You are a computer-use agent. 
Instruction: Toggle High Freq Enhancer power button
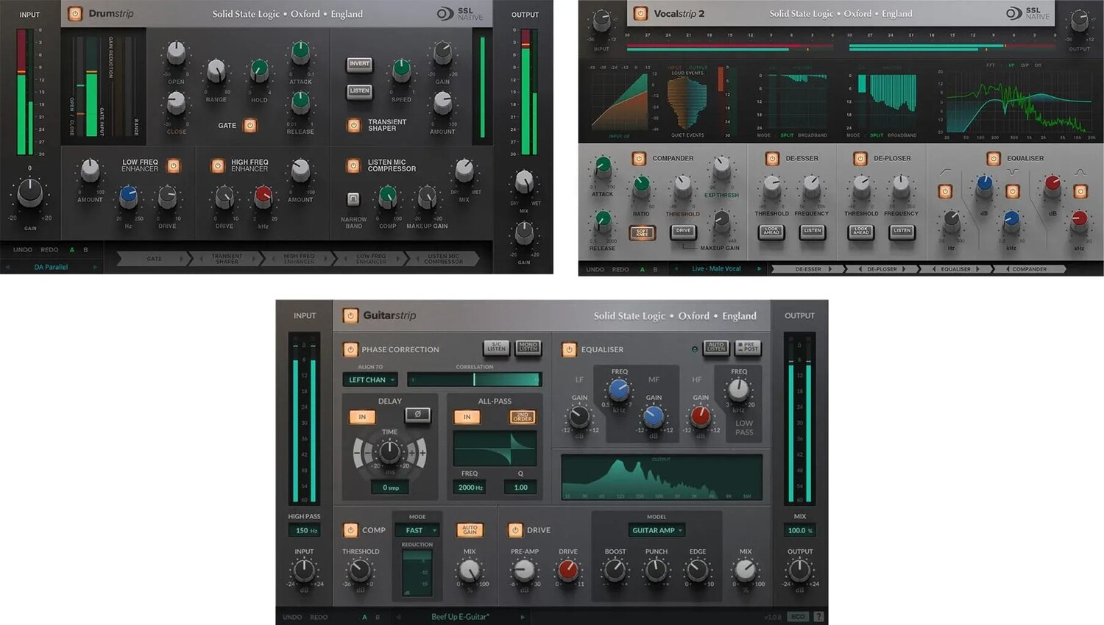[218, 166]
